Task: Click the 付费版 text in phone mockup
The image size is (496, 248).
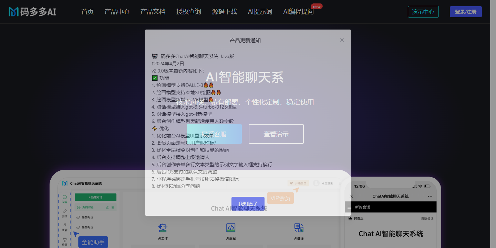Action: click(x=358, y=218)
